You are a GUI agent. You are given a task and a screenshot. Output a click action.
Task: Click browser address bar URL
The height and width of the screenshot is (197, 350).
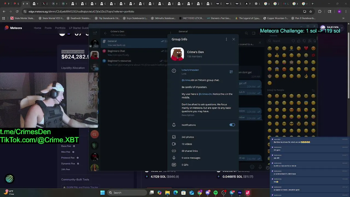(x=81, y=11)
